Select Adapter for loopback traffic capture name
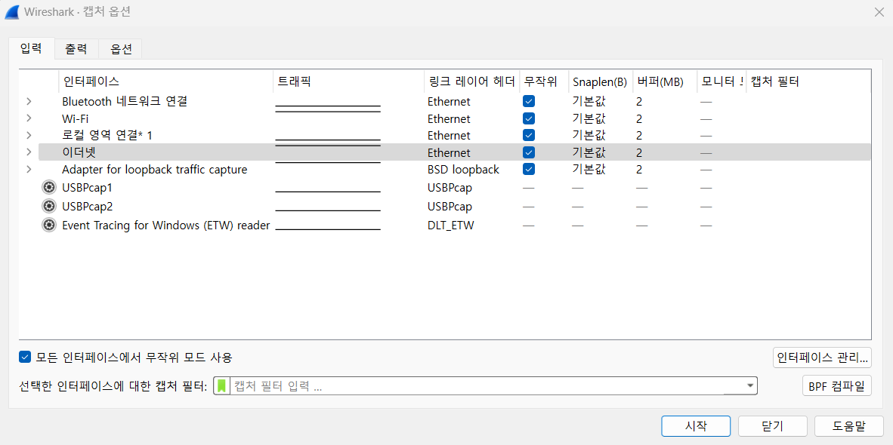The image size is (893, 445). pyautogui.click(x=154, y=170)
